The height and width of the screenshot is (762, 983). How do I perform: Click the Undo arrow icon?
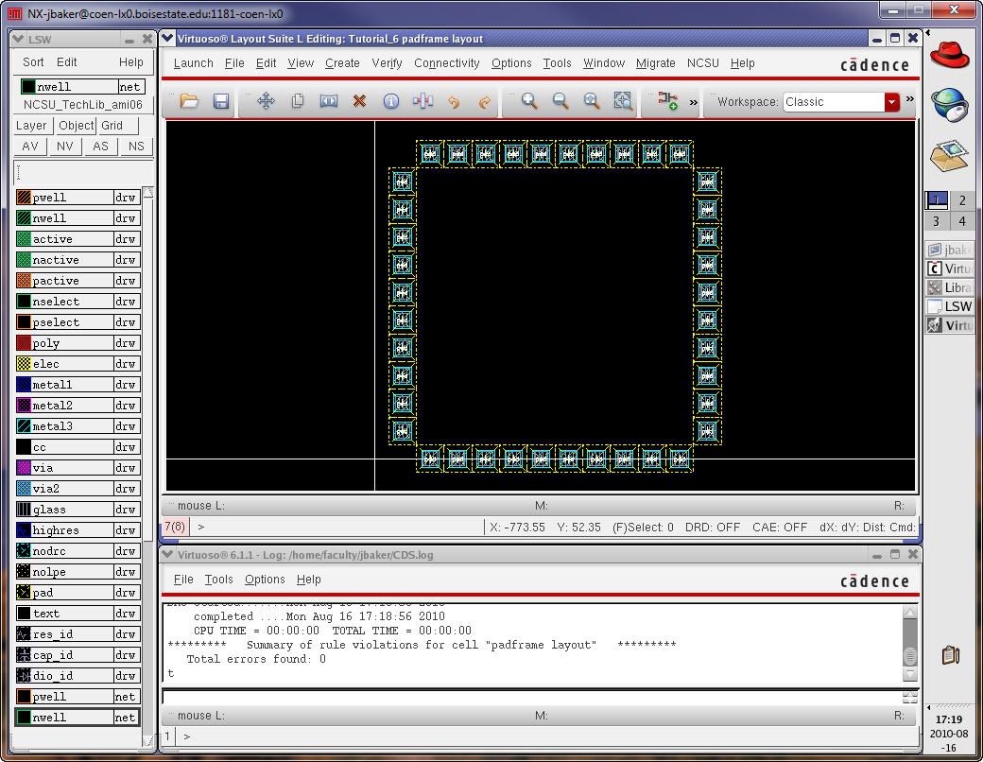(x=454, y=101)
